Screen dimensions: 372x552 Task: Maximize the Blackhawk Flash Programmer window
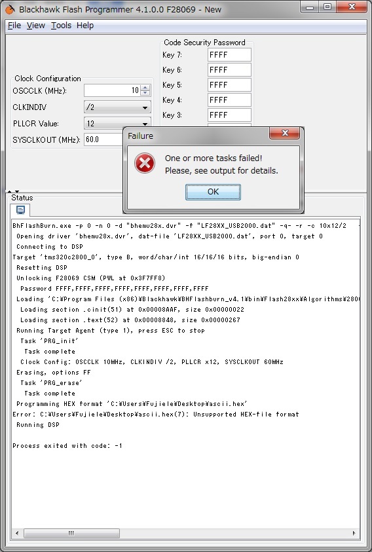tap(327, 7)
